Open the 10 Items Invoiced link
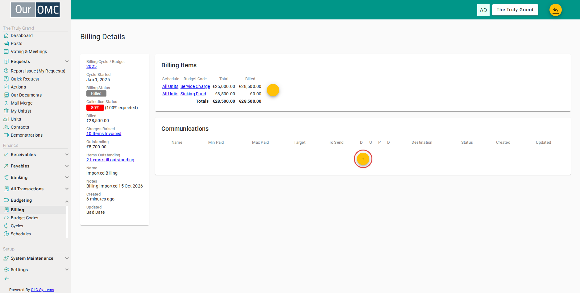Viewport: 580px width, 293px height. pos(104,134)
